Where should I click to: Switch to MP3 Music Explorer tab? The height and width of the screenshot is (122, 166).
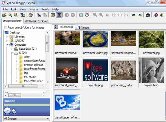coord(36,21)
